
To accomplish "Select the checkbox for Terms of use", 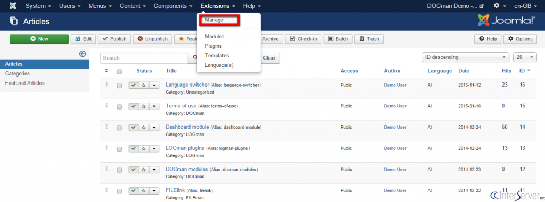I will pos(120,107).
